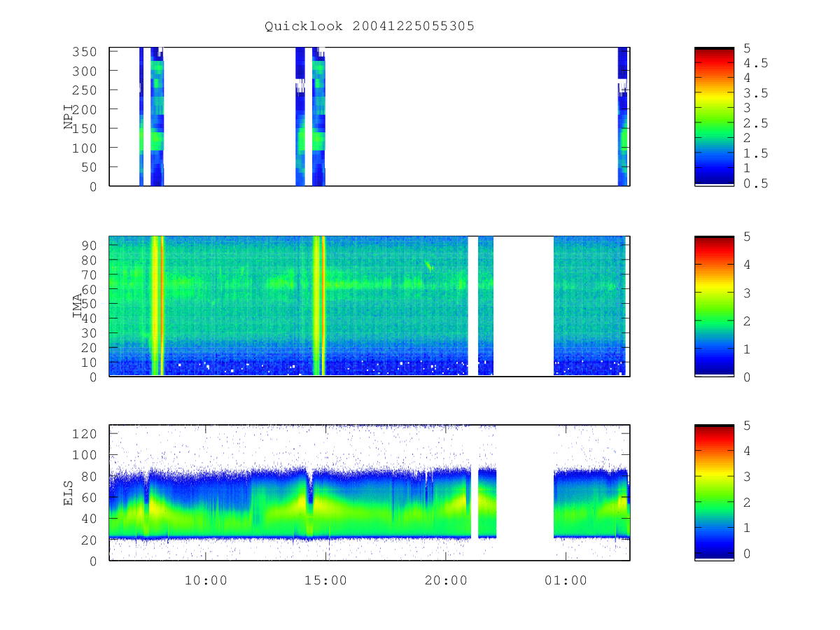840x630 pixels.
Task: Click the 4.5 label on NPI color scale
Action: click(755, 63)
